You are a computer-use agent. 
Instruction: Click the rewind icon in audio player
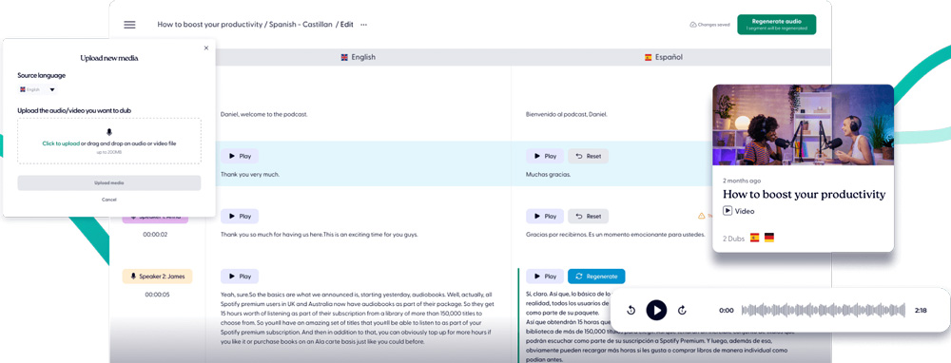click(631, 311)
